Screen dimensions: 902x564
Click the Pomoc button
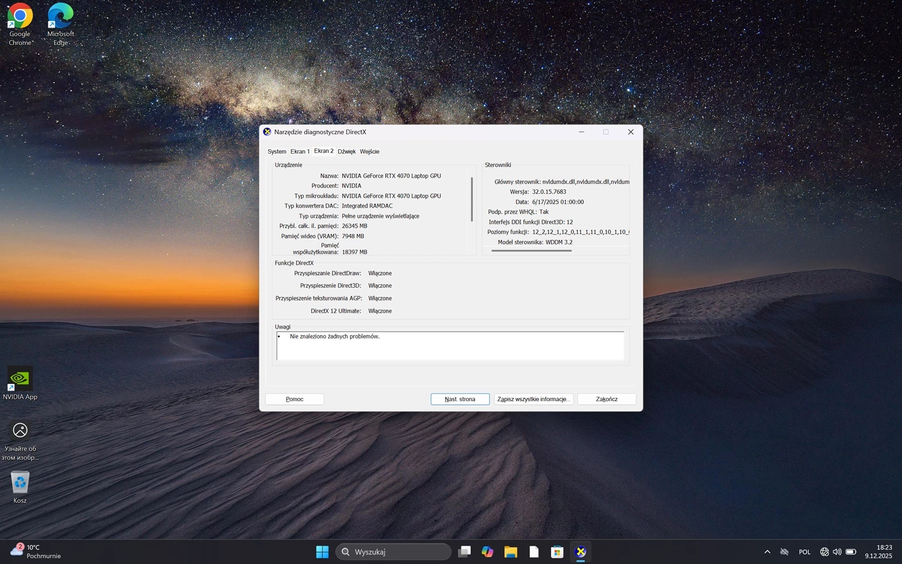[294, 399]
